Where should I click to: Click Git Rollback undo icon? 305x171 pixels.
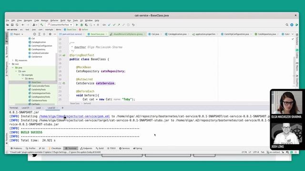point(133,25)
